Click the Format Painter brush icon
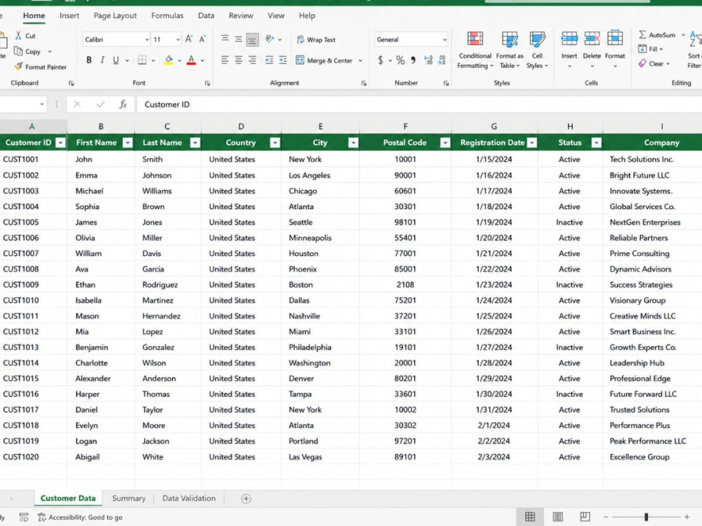Viewport: 702px width, 526px height. pos(18,67)
